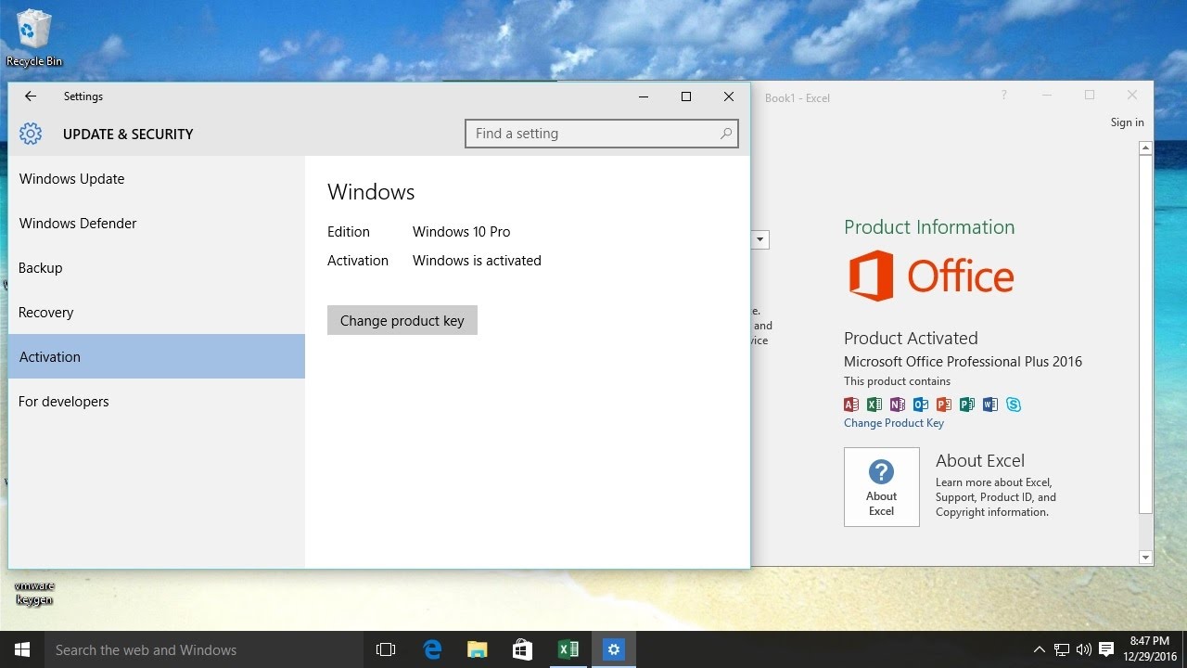
Task: Click Sign in in the Excel window
Action: click(1128, 122)
